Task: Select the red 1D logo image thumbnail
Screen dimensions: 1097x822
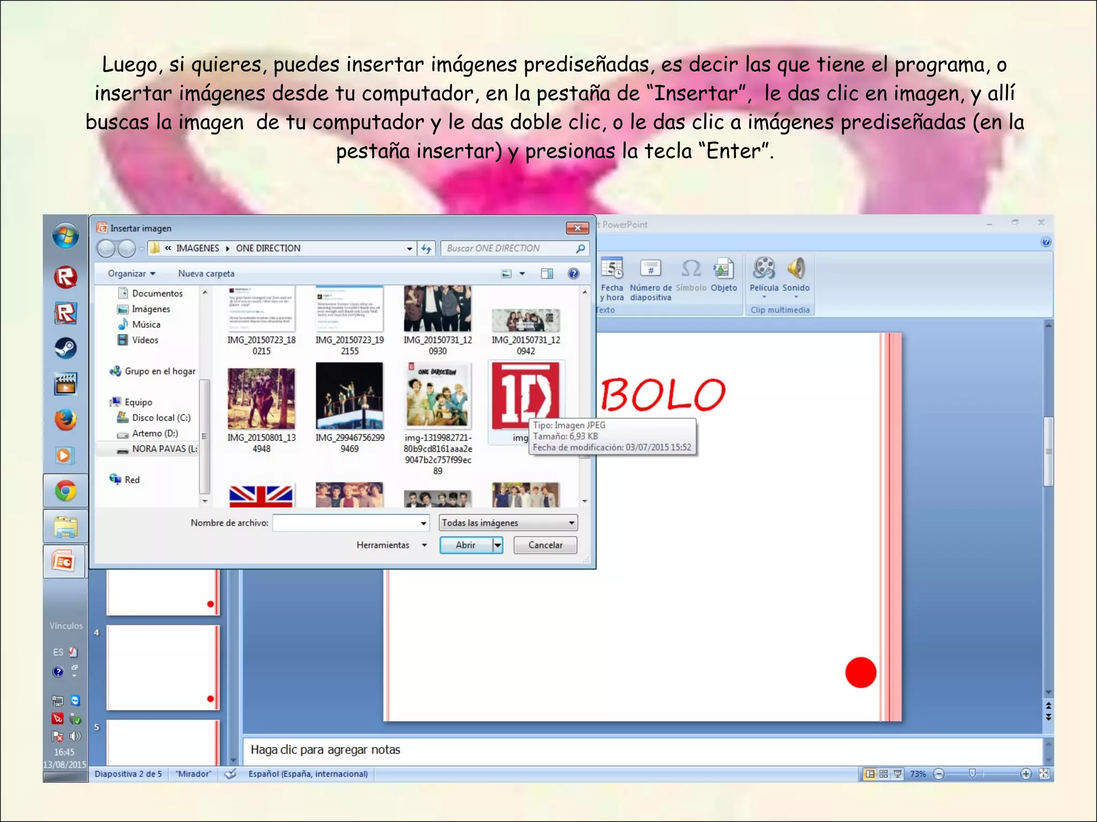Action: [525, 396]
